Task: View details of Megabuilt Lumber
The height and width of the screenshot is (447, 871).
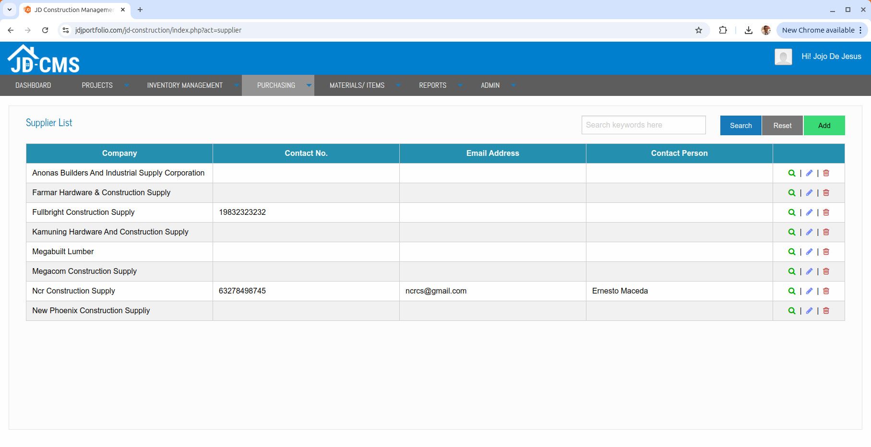Action: point(792,252)
